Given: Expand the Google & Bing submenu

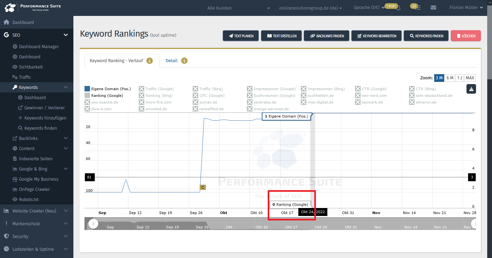Looking at the screenshot, I should coord(66,169).
